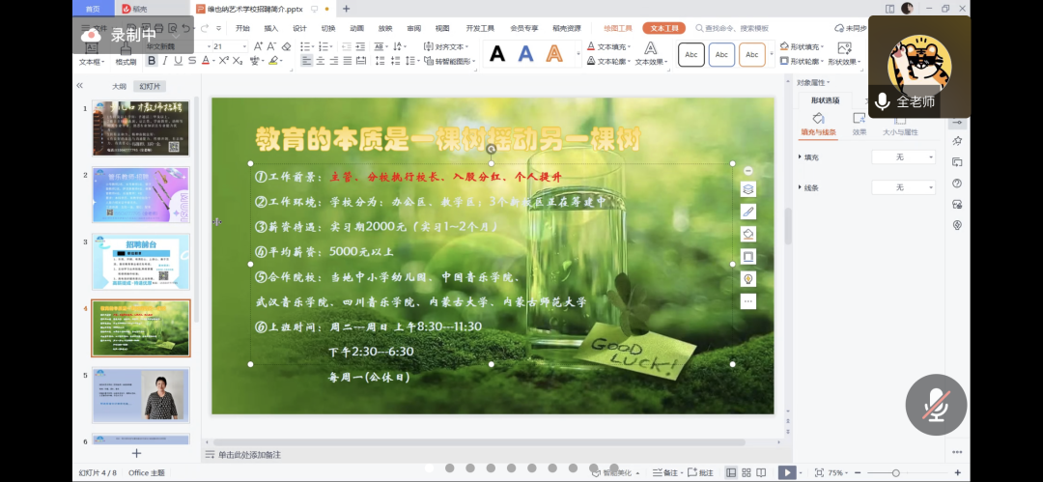Screen dimensions: 1043x482
Task: Align text left
Action: (x=307, y=61)
